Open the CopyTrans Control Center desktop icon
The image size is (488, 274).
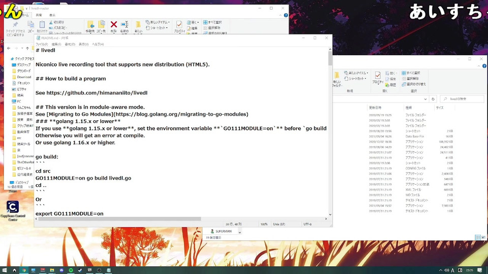click(x=13, y=211)
